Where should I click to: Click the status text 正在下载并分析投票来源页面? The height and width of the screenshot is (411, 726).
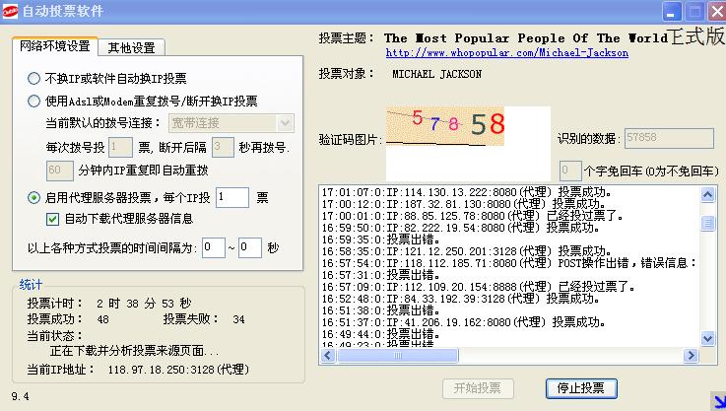pyautogui.click(x=134, y=351)
